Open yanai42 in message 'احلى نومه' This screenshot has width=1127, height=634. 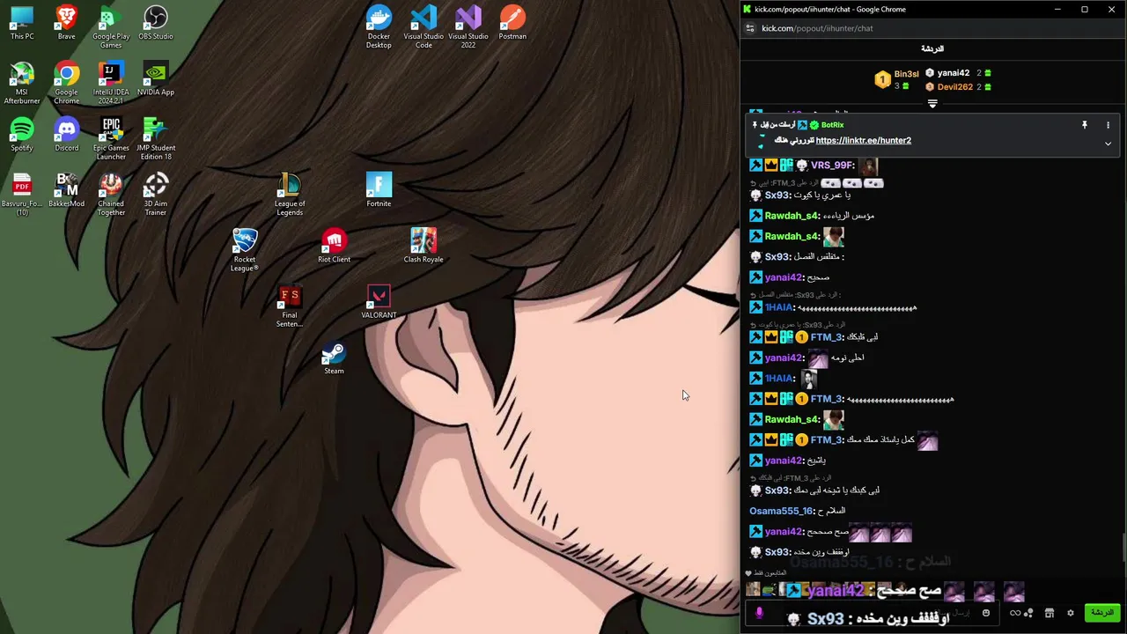pyautogui.click(x=784, y=358)
